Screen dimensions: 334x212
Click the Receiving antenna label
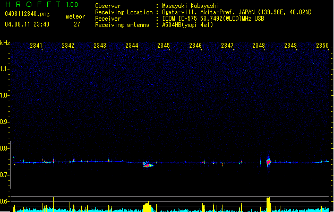[x=122, y=25]
